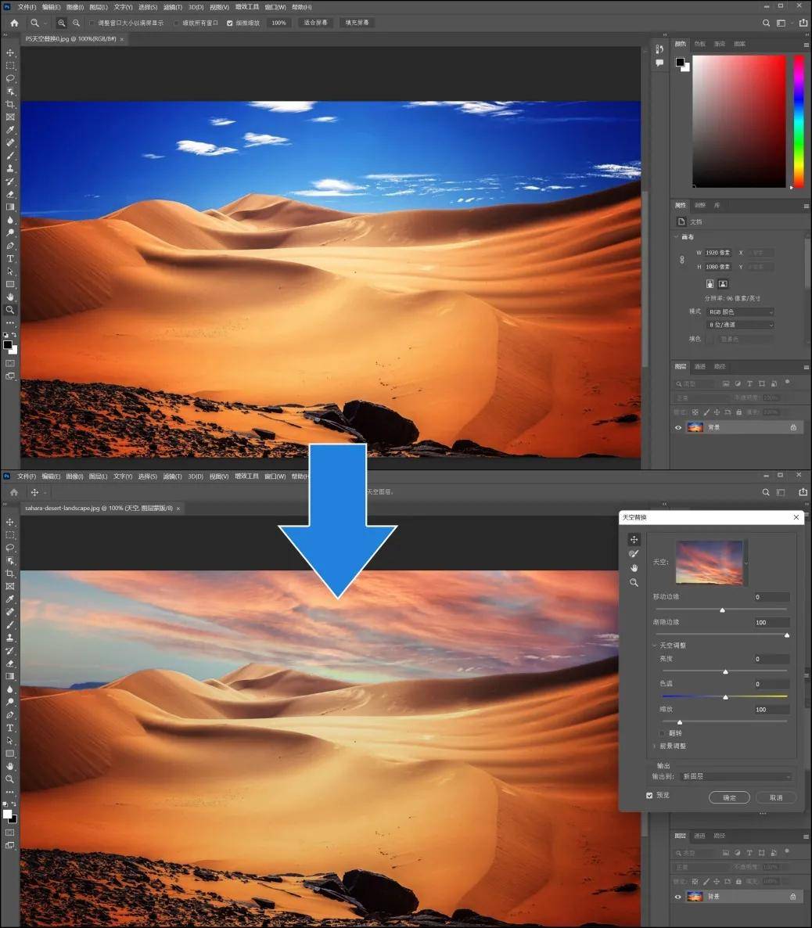Click the 适合屏幕 (Fit Screen) button
This screenshot has height=928, width=812.
click(314, 23)
